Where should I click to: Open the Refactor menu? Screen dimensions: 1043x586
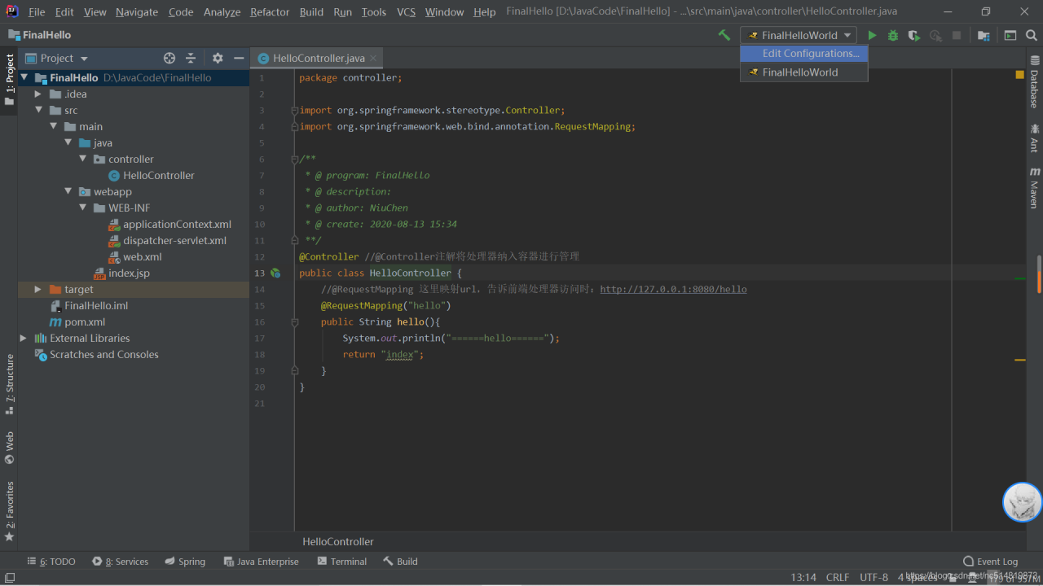point(270,12)
